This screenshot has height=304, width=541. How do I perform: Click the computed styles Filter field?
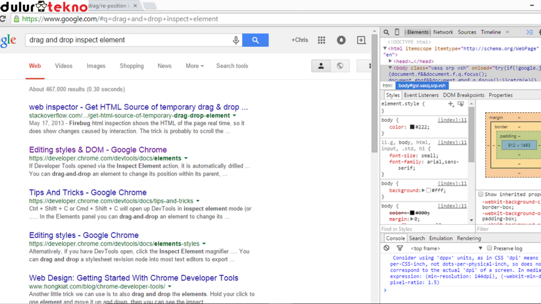click(x=509, y=229)
